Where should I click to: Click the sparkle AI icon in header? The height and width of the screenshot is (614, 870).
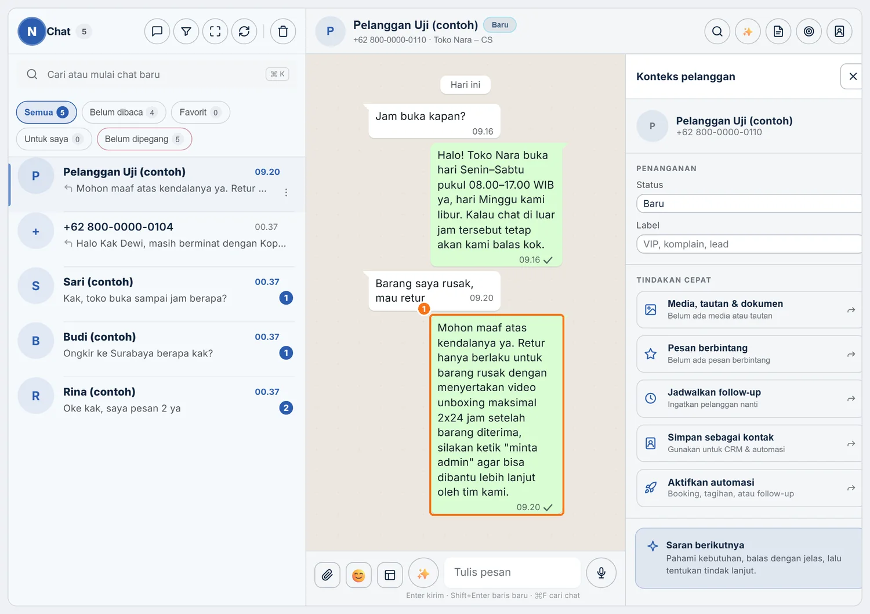pos(748,31)
